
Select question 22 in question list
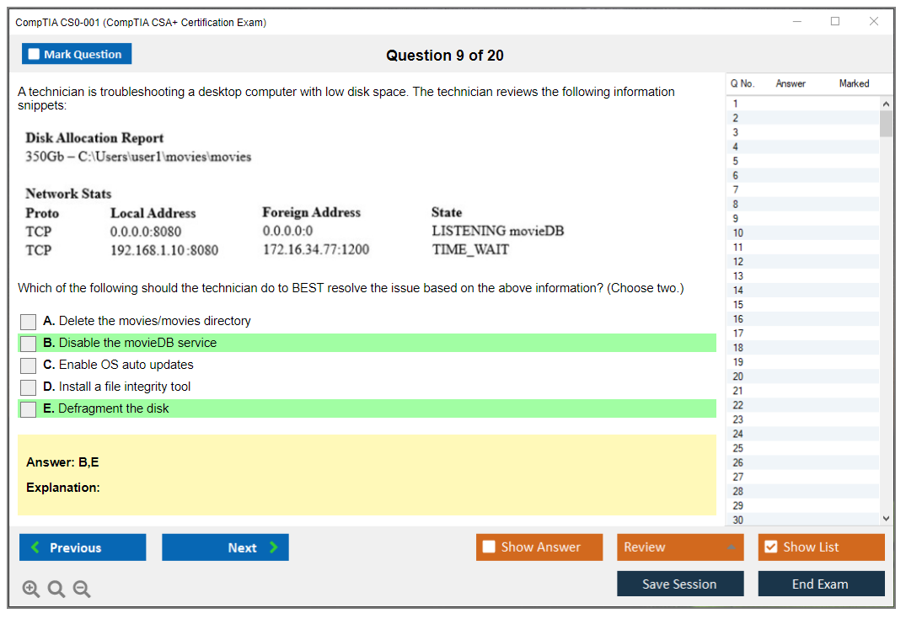pyautogui.click(x=738, y=405)
